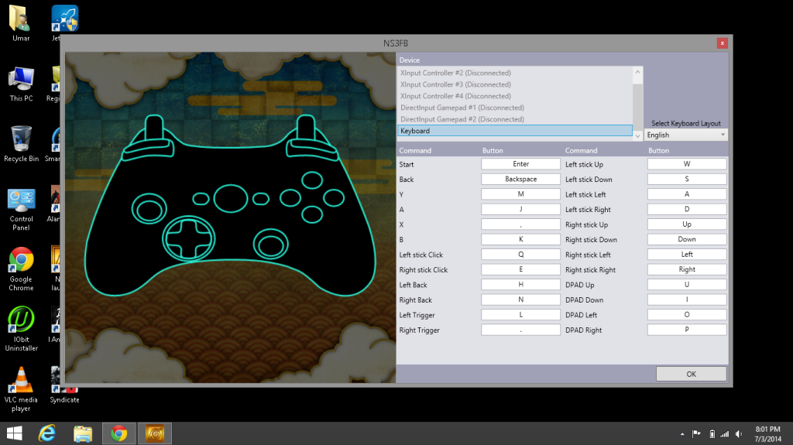Click the A button mapping field
Viewport: 793px width, 445px height.
(x=520, y=209)
